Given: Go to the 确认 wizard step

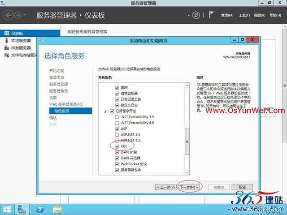Looking at the screenshot, I should pos(53,118).
